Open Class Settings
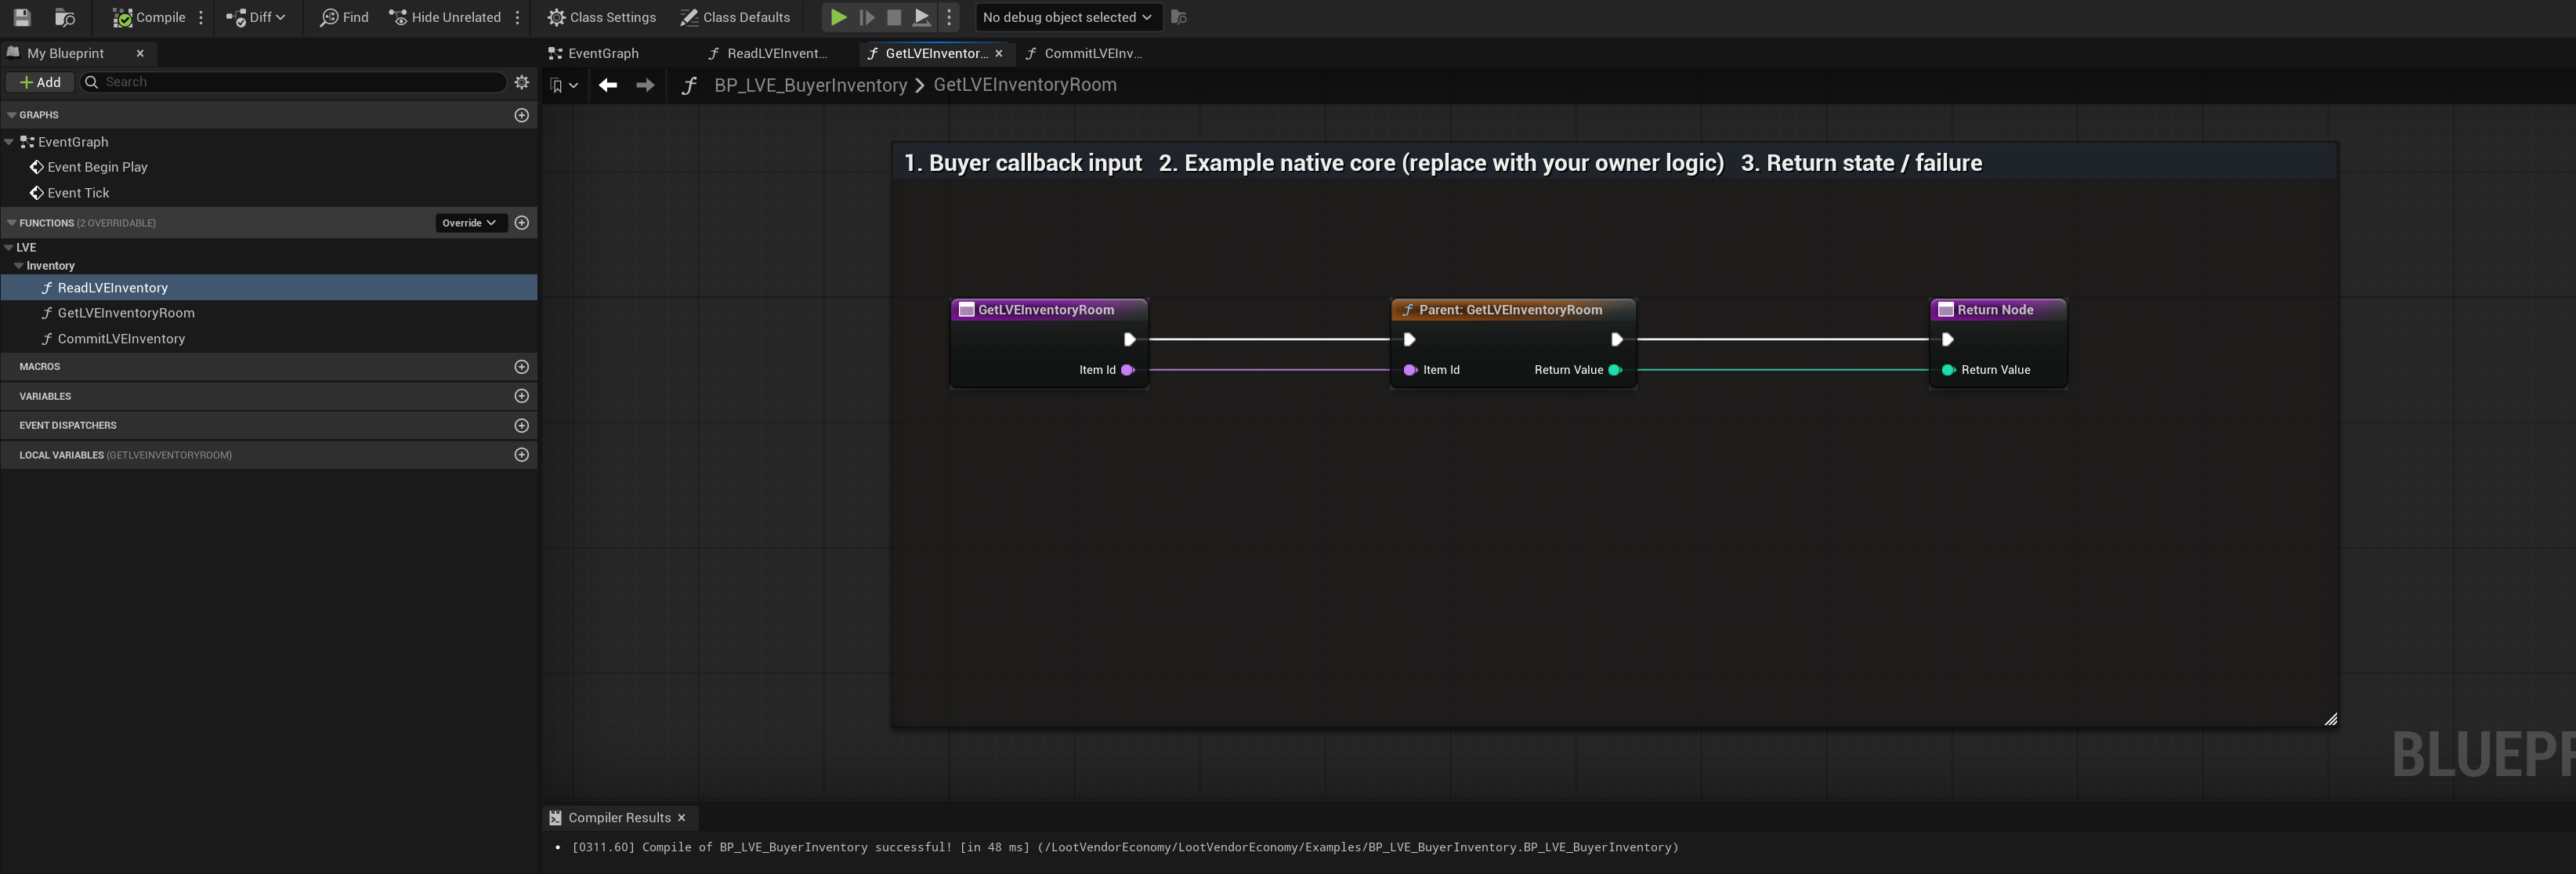 602,17
